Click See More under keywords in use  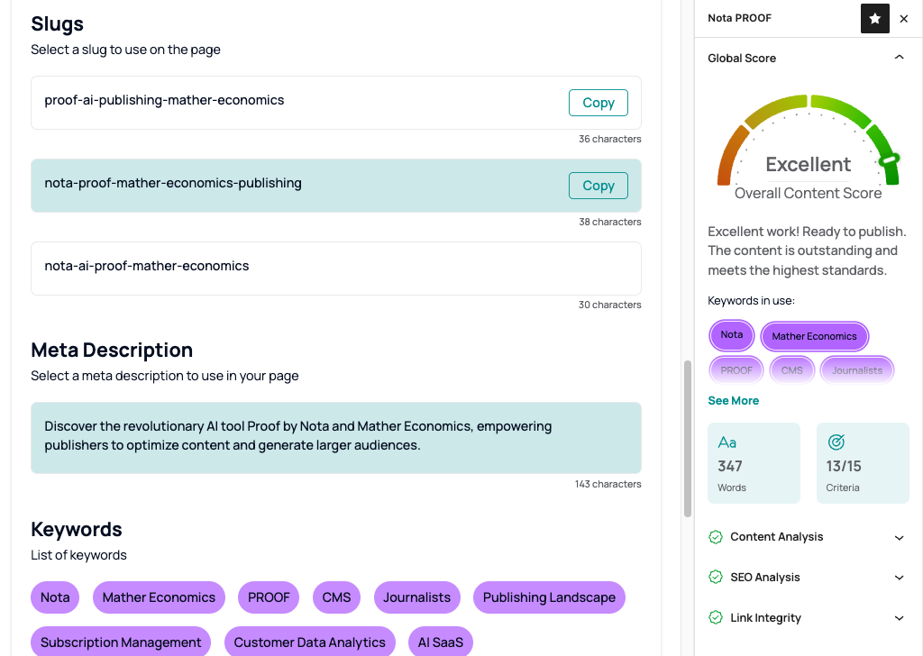733,401
